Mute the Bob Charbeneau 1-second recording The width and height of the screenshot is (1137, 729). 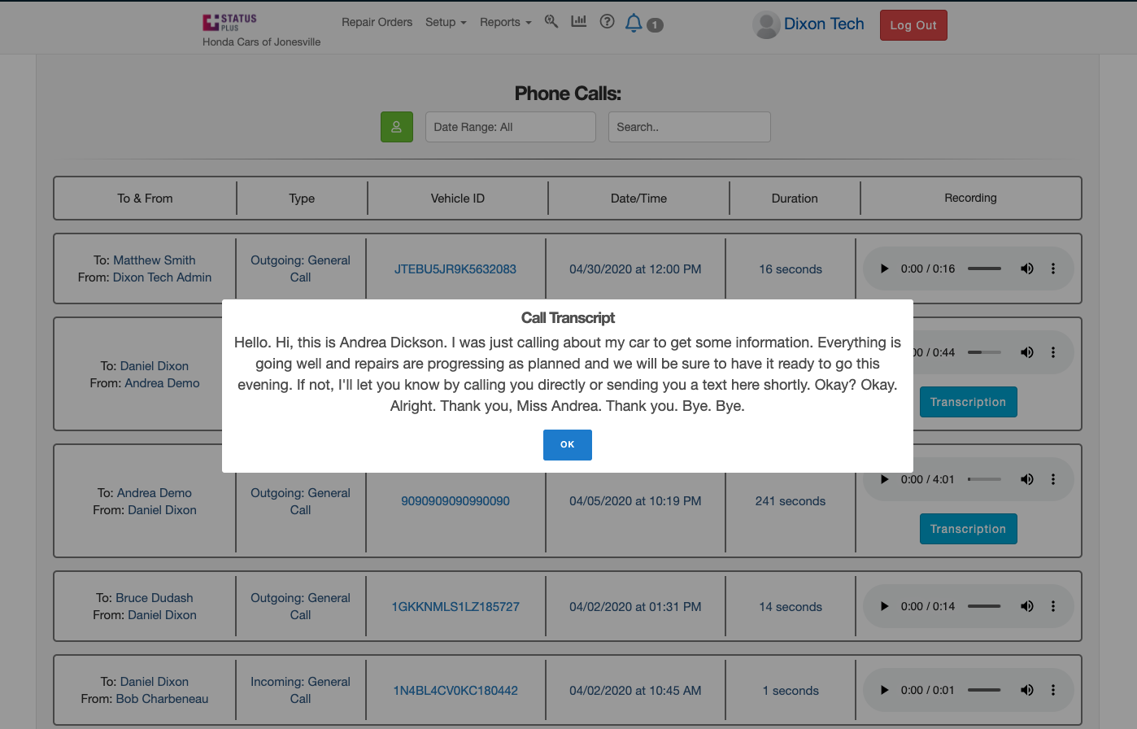click(x=1027, y=690)
